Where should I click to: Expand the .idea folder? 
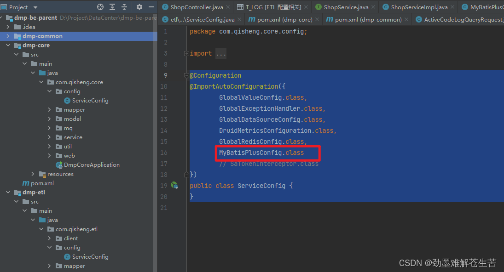(8, 27)
